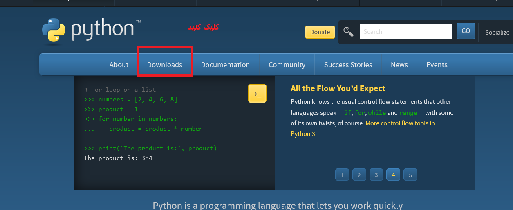Go to slide 5
The width and height of the screenshot is (513, 210).
click(x=410, y=175)
